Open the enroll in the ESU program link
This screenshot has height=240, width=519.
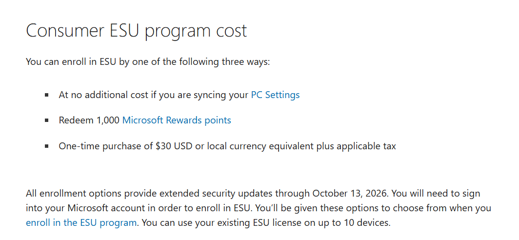(x=81, y=223)
